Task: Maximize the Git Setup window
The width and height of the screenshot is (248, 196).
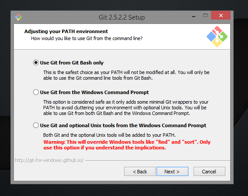Action: click(205, 15)
